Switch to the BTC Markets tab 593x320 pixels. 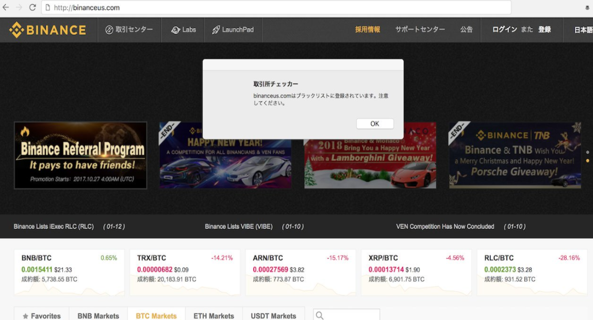tap(156, 314)
